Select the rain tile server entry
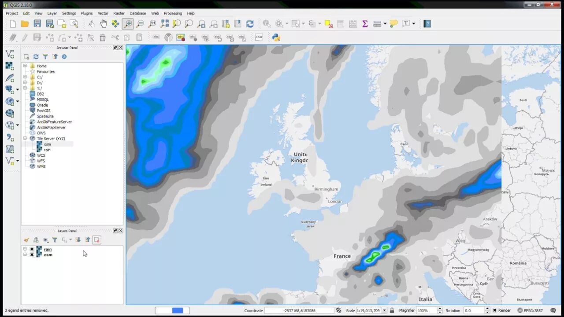 coord(47,150)
